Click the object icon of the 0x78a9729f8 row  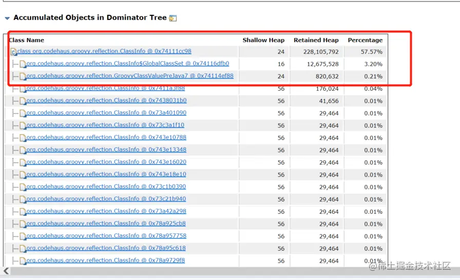click(x=23, y=261)
